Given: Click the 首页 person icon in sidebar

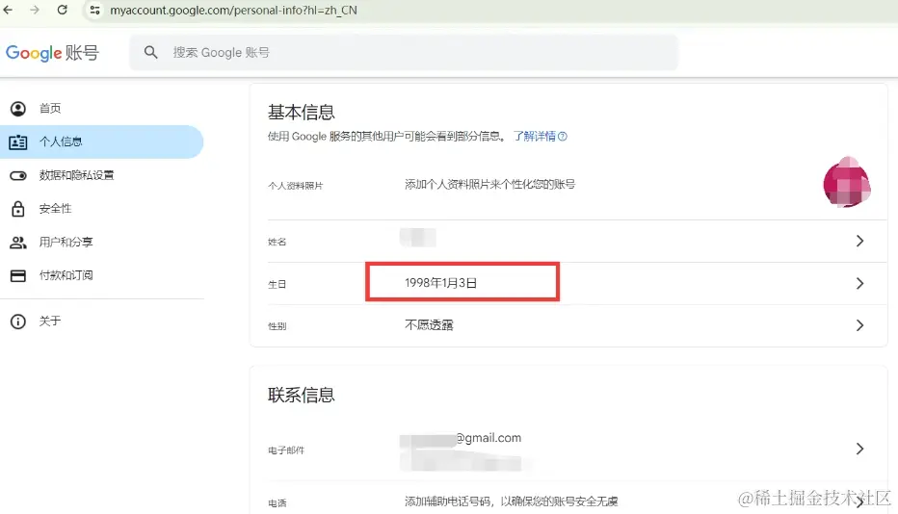Looking at the screenshot, I should pos(18,109).
